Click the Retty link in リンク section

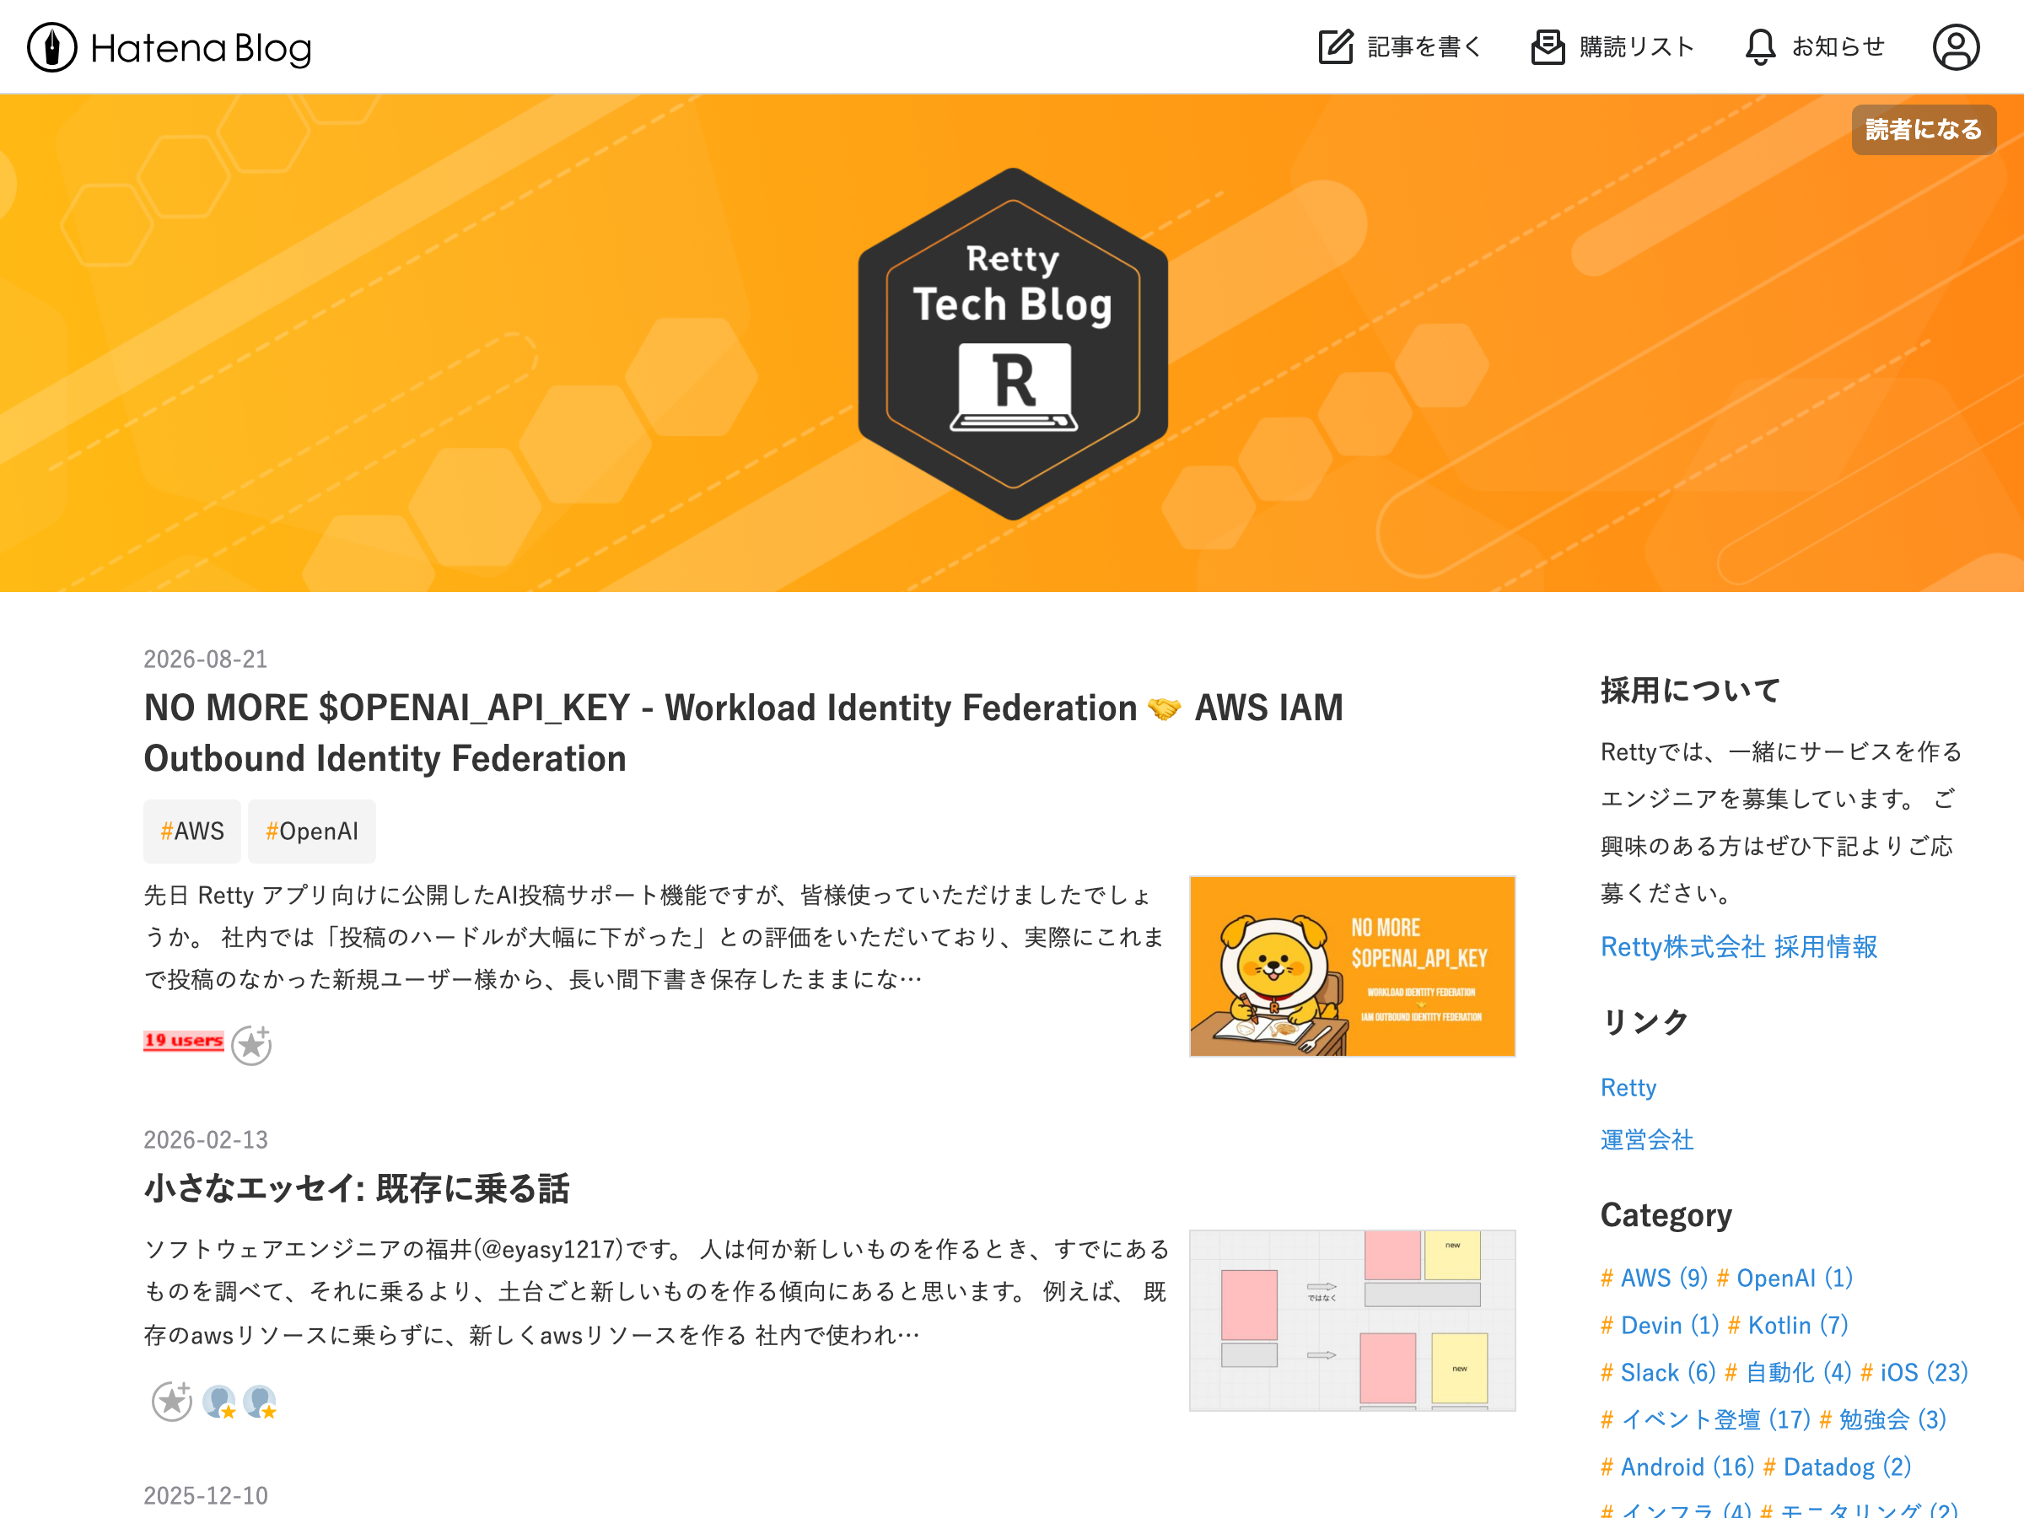click(1628, 1087)
